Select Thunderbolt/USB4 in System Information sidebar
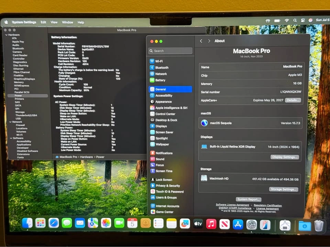330x247 pixels. [26, 115]
